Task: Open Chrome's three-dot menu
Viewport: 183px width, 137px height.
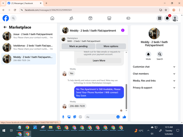Action: pyautogui.click(x=179, y=10)
